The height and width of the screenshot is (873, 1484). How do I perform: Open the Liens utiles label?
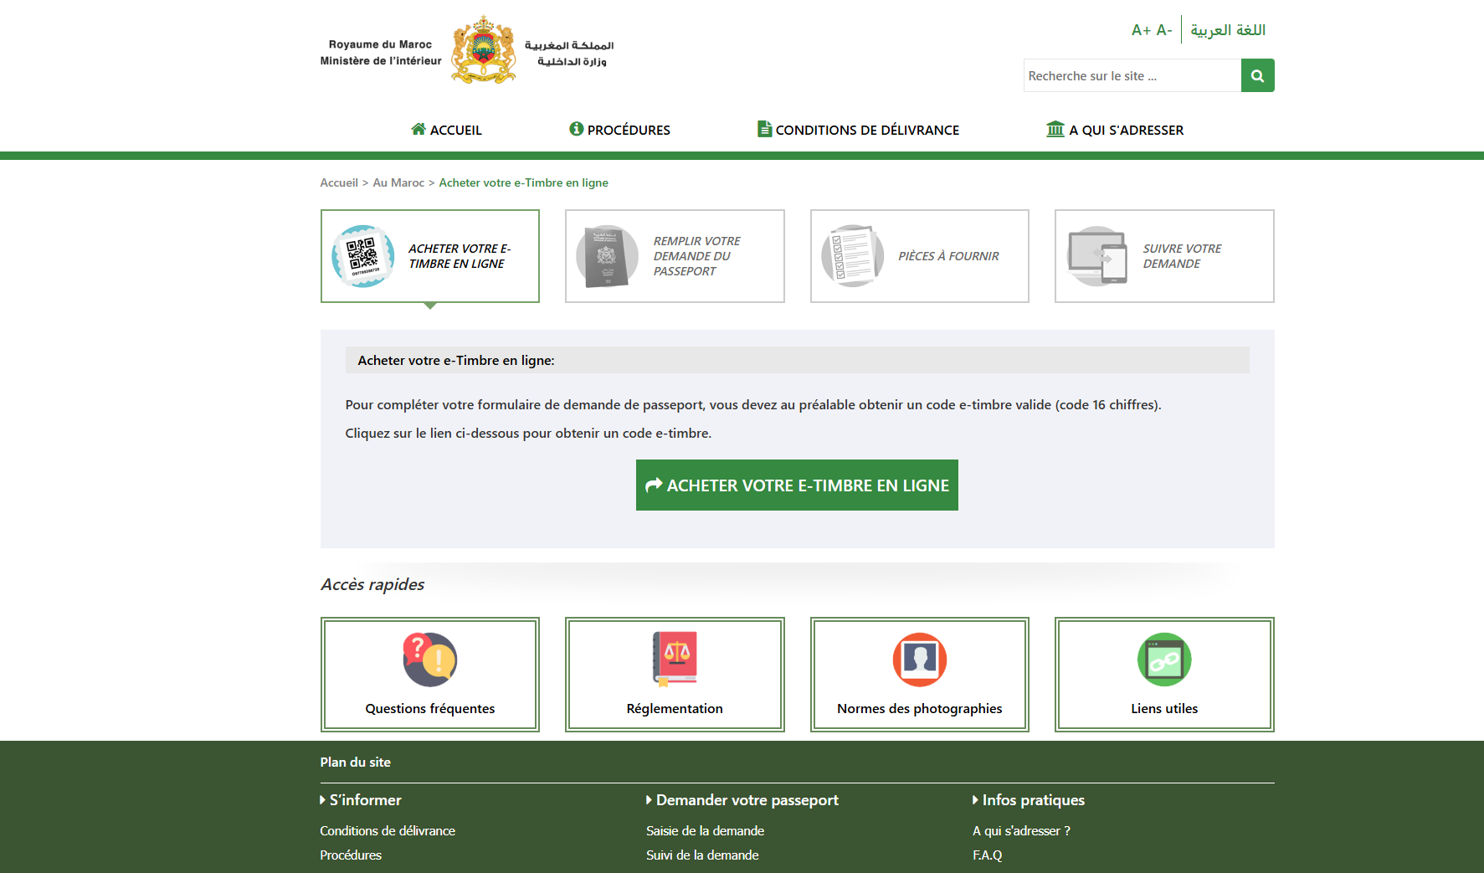tap(1164, 708)
